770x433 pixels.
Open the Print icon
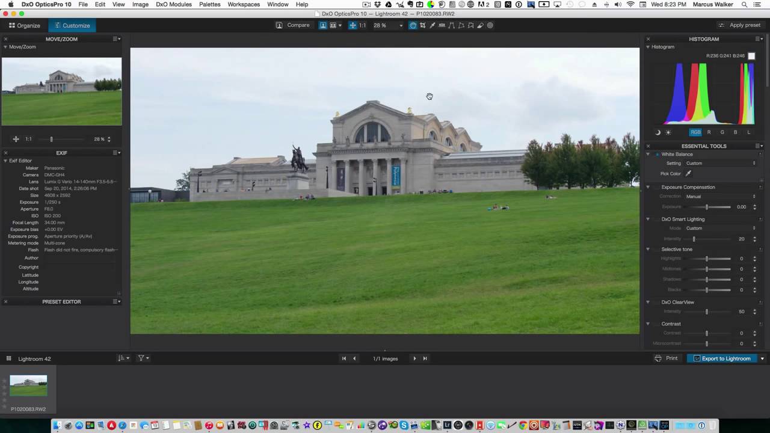coord(658,358)
